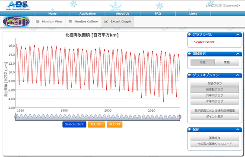Click the 2000 label on the x-axis
The height and width of the screenshot is (157, 245).
point(108,110)
